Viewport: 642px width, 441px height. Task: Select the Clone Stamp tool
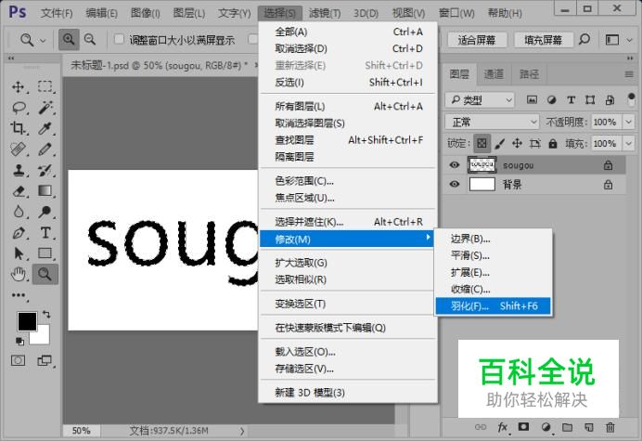point(18,170)
